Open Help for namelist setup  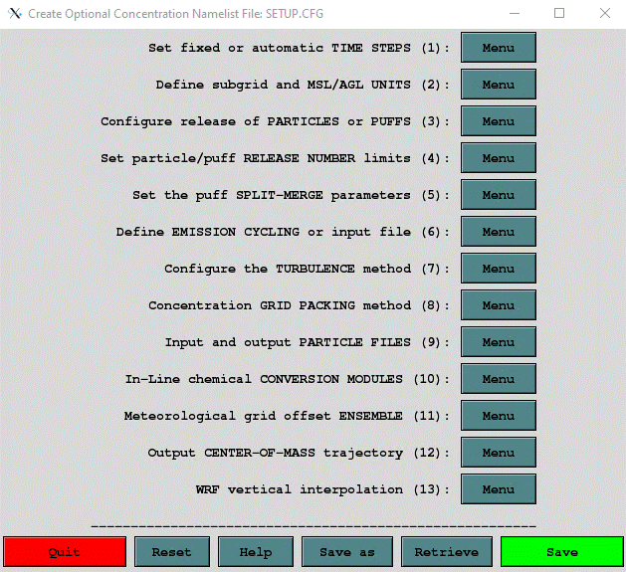click(256, 552)
